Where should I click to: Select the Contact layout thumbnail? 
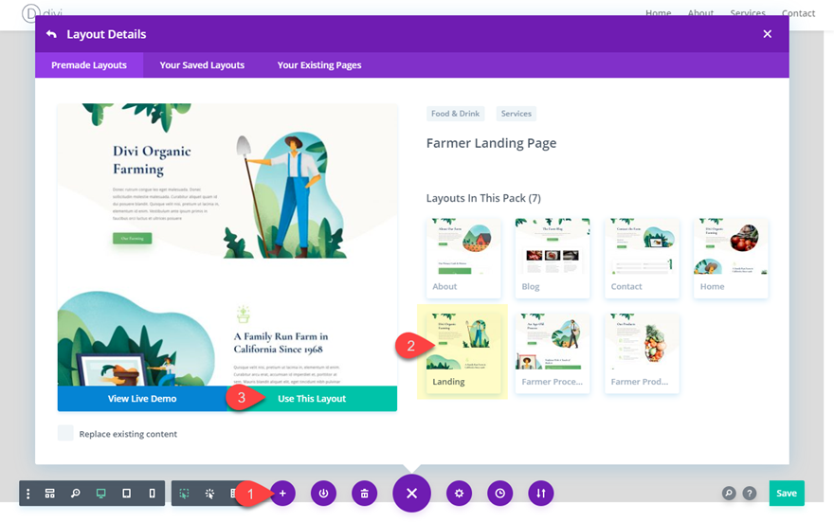pyautogui.click(x=642, y=258)
